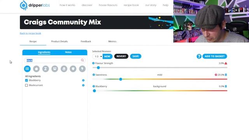Click the 0.0% Blackberry value
Image resolution: width=249 pixels, height=140 pixels.
[221, 86]
